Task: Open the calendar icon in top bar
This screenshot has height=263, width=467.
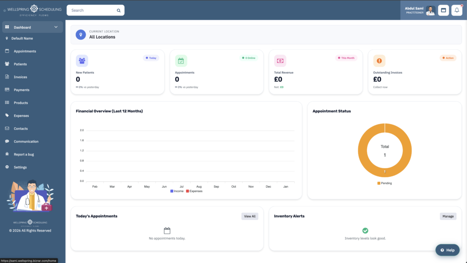Action: pyautogui.click(x=443, y=10)
